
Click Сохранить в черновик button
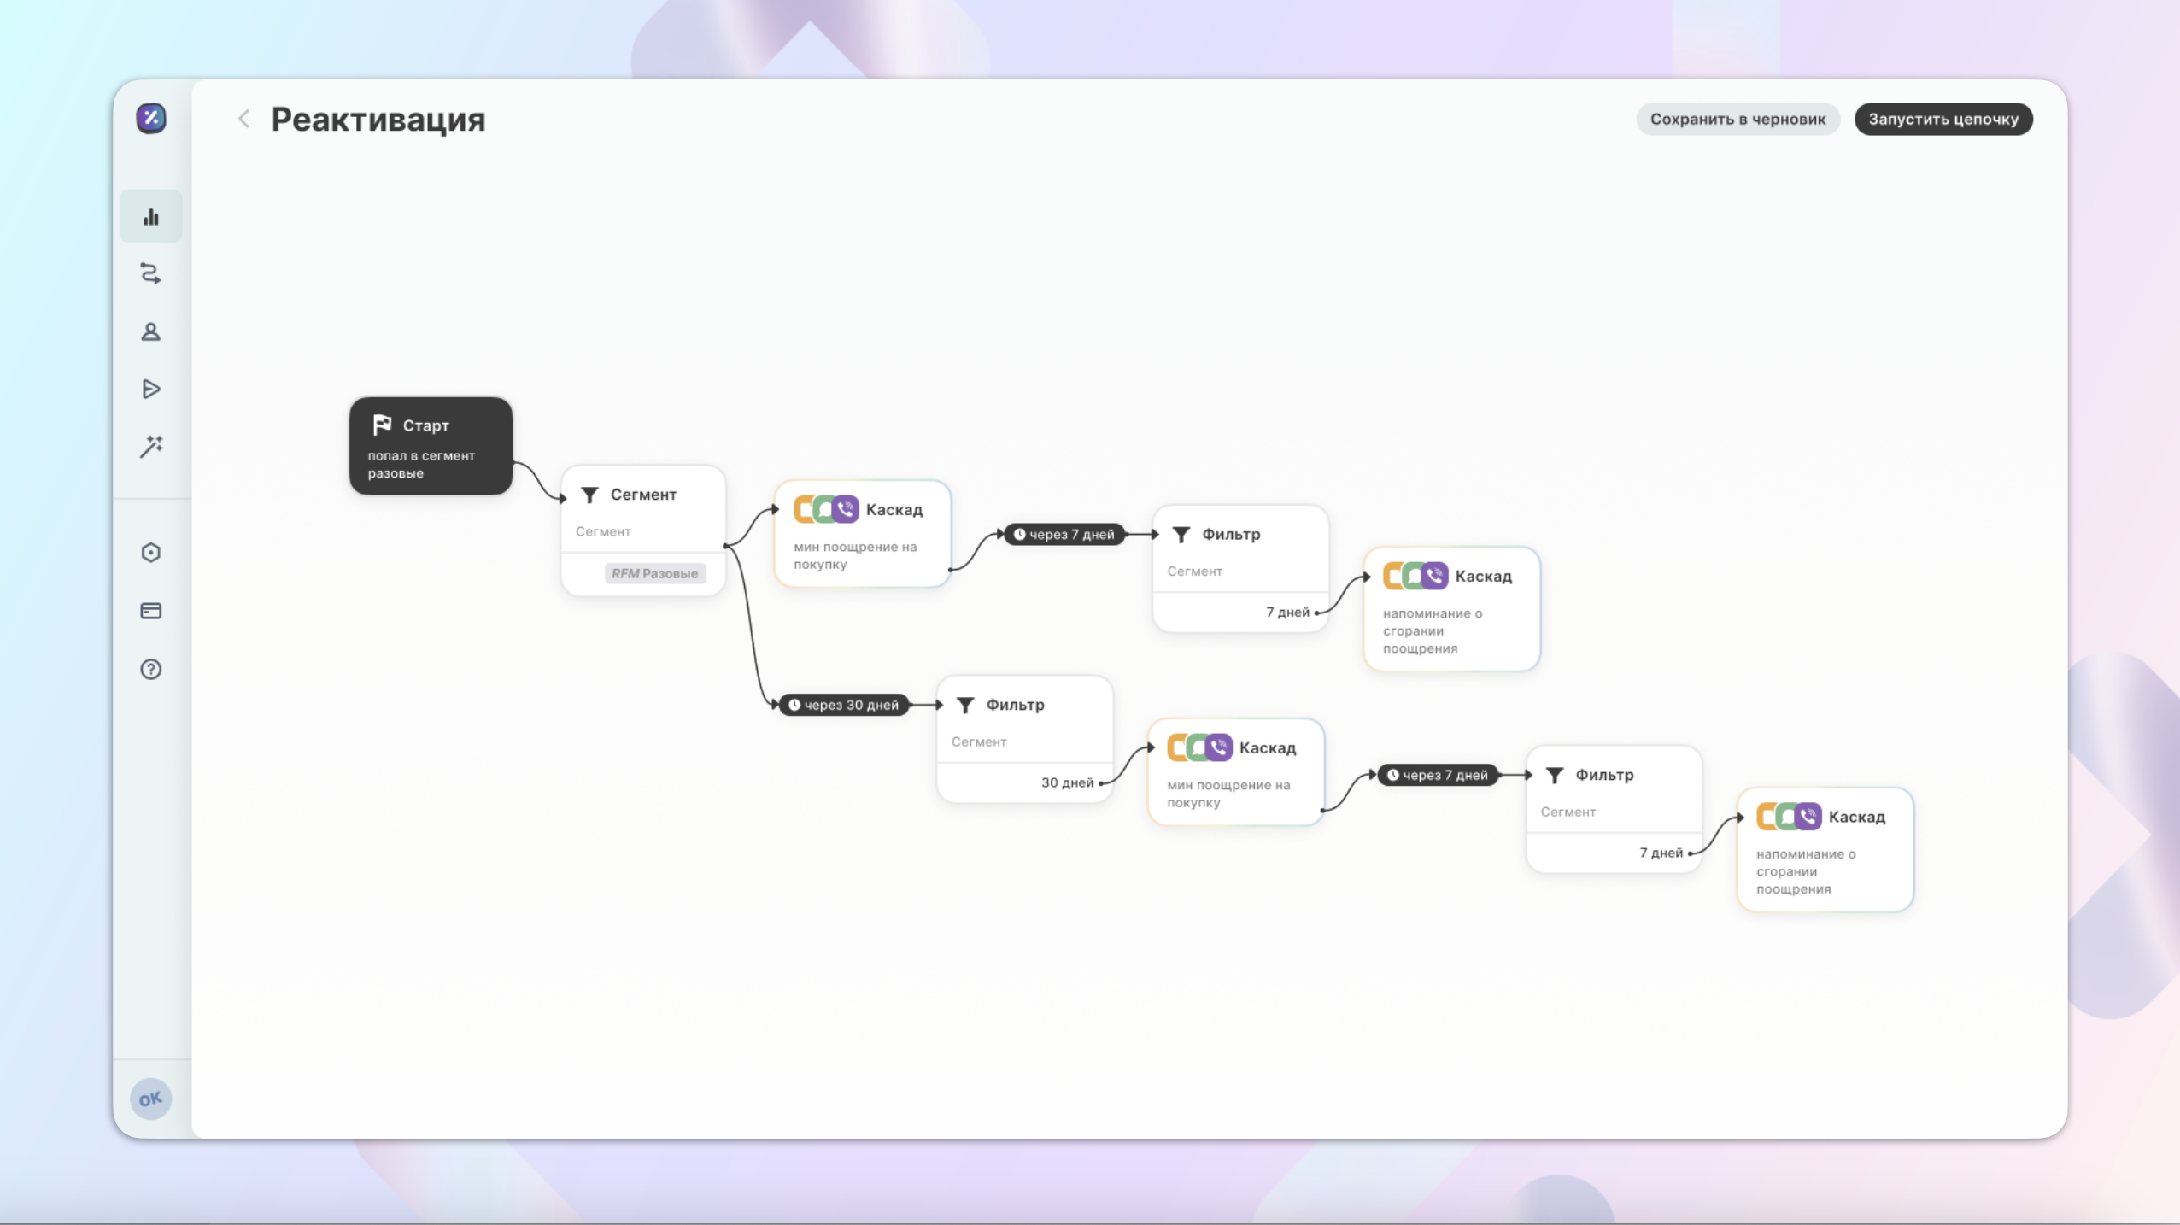tap(1738, 119)
